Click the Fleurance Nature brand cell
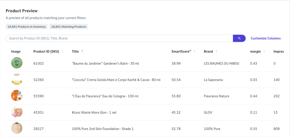 click(216, 96)
